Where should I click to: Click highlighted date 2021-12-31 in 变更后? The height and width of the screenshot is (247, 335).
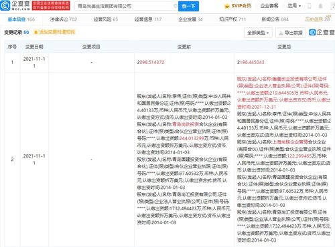pos(263,107)
